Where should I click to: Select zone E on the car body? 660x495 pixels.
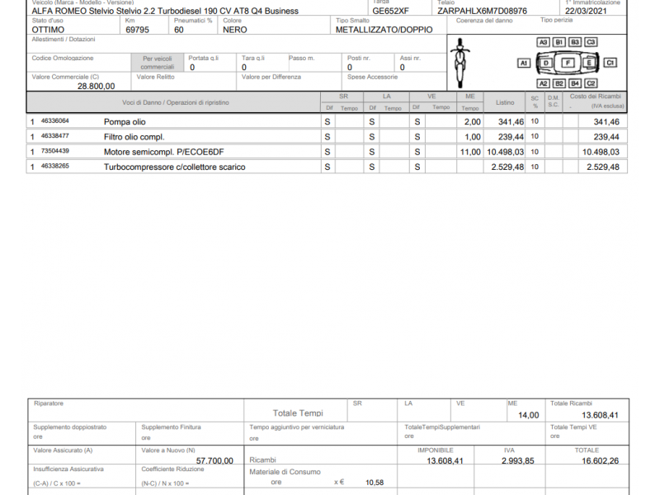coord(589,64)
